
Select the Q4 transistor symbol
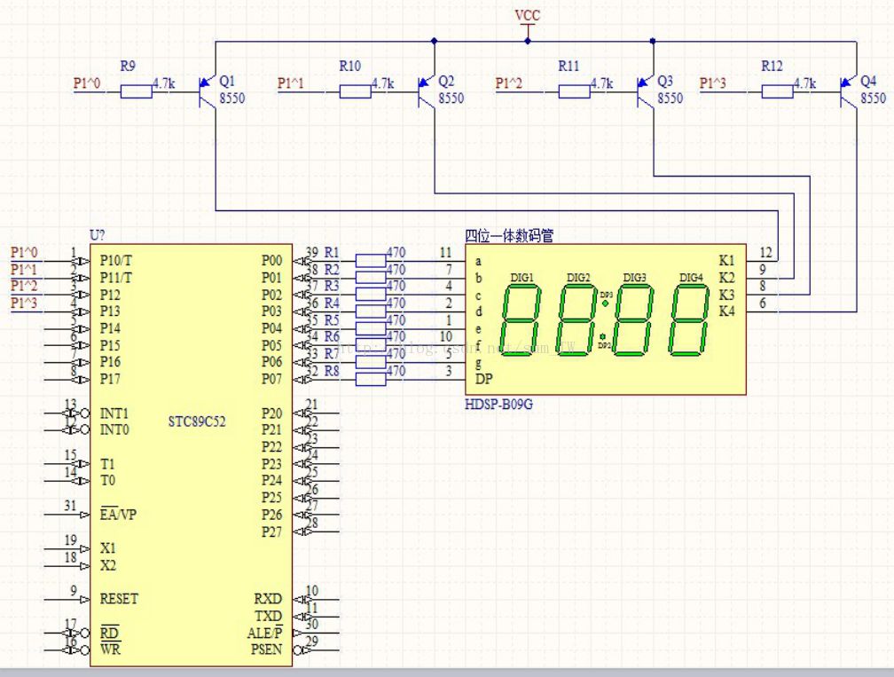(x=849, y=91)
